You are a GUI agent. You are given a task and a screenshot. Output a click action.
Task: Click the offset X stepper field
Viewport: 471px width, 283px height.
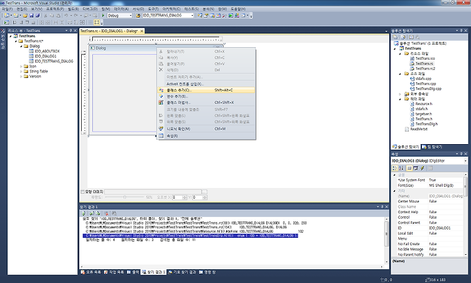click(x=180, y=197)
